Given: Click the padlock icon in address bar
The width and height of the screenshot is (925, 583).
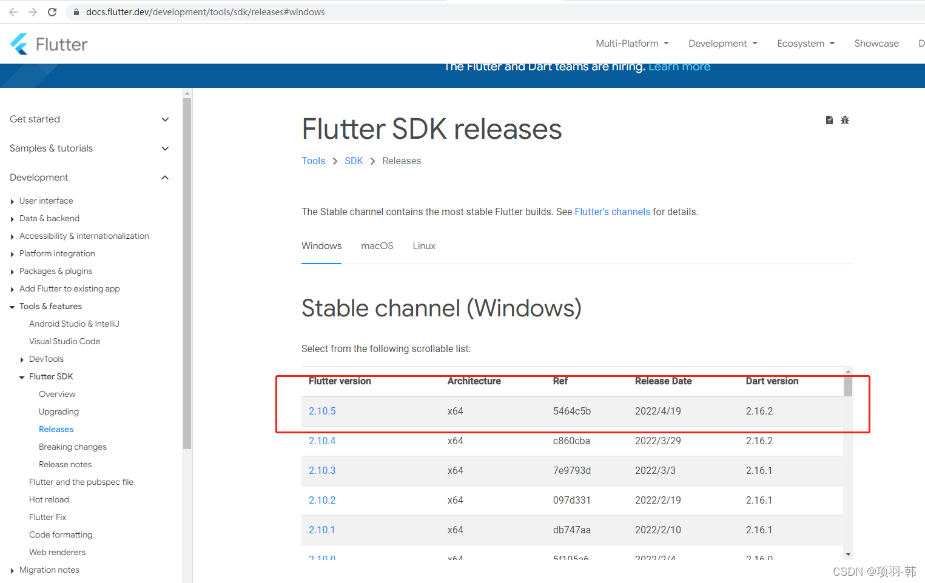Looking at the screenshot, I should tap(76, 12).
